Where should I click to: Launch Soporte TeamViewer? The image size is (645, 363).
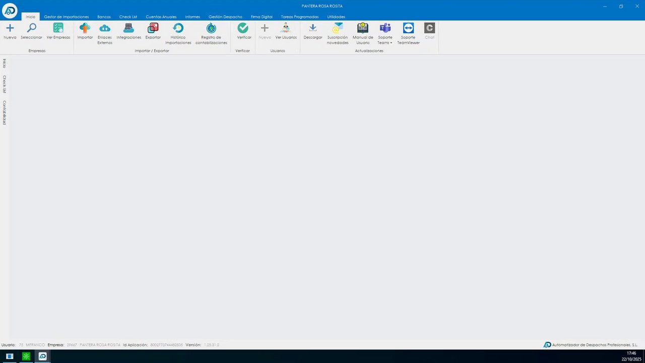click(x=409, y=28)
